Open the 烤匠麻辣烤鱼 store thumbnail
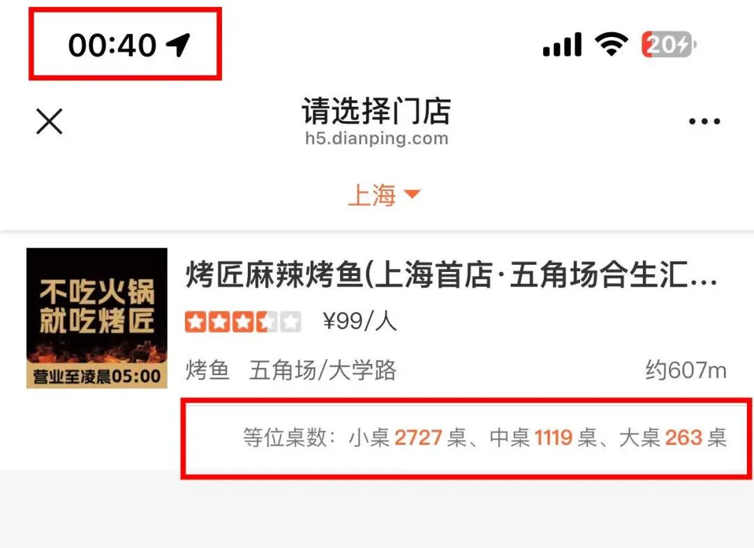754x548 pixels. pos(96,318)
